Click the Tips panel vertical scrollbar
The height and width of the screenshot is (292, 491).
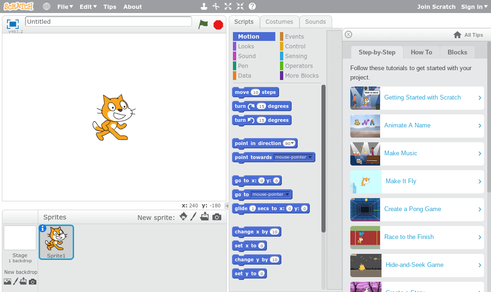coord(489,117)
